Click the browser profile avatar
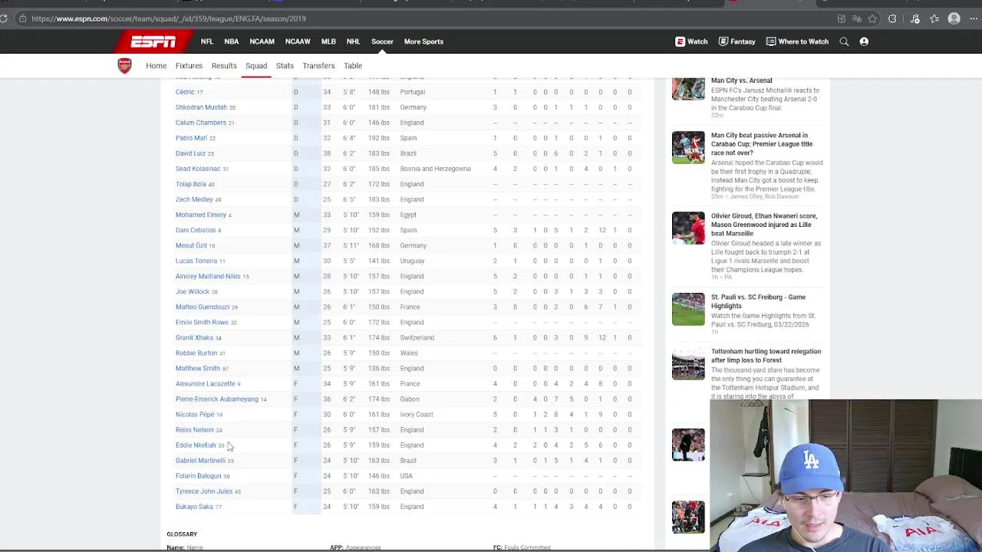This screenshot has width=982, height=552. click(954, 18)
